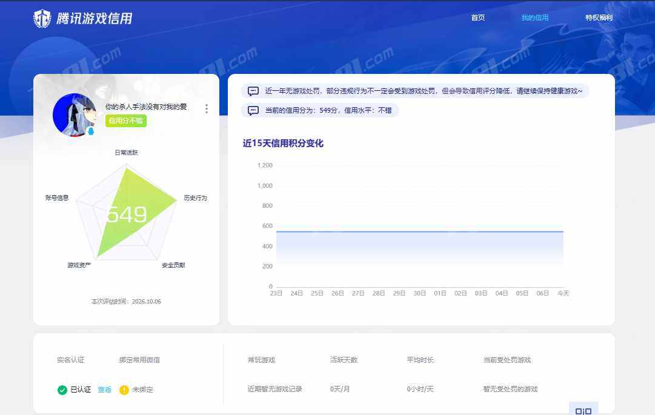Viewport: 655px width, 415px height.
Task: Click the 查看 link next to 已认证
Action: pyautogui.click(x=104, y=390)
